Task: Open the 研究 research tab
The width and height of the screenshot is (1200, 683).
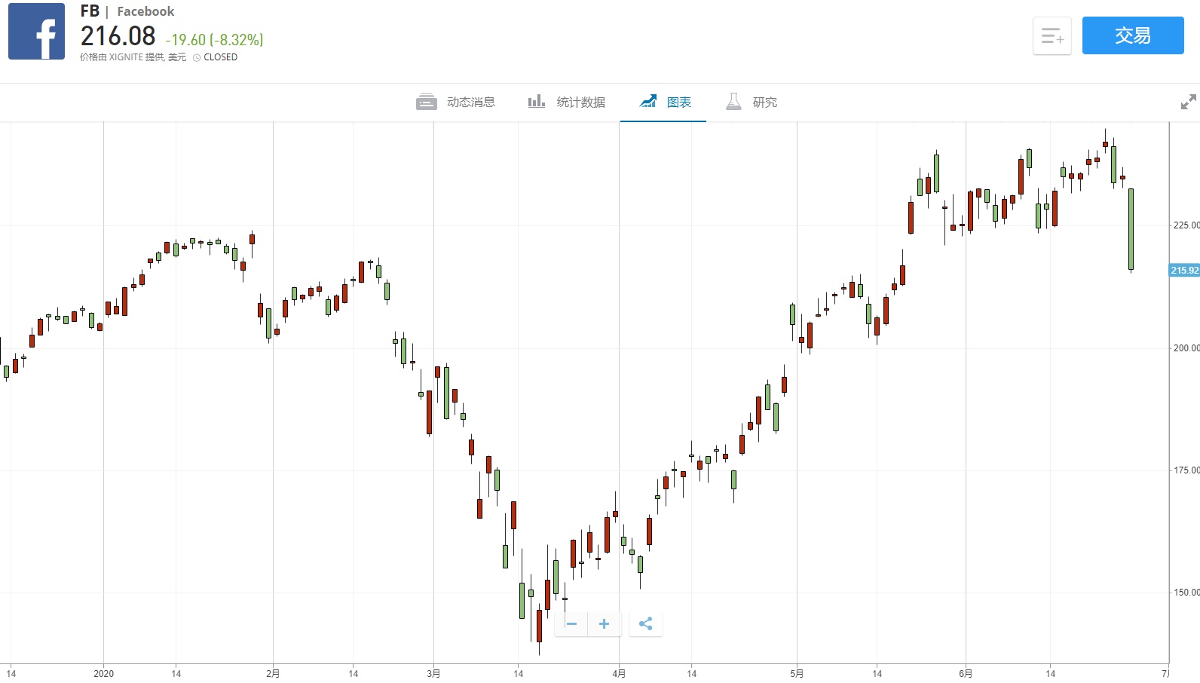Action: coord(752,102)
